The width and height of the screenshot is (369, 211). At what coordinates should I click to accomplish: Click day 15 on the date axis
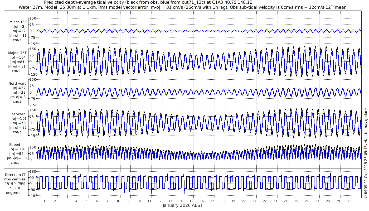(x=192, y=201)
